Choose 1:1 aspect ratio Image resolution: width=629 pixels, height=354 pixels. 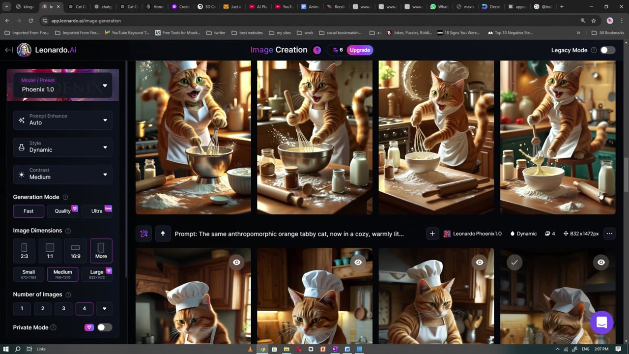[50, 251]
